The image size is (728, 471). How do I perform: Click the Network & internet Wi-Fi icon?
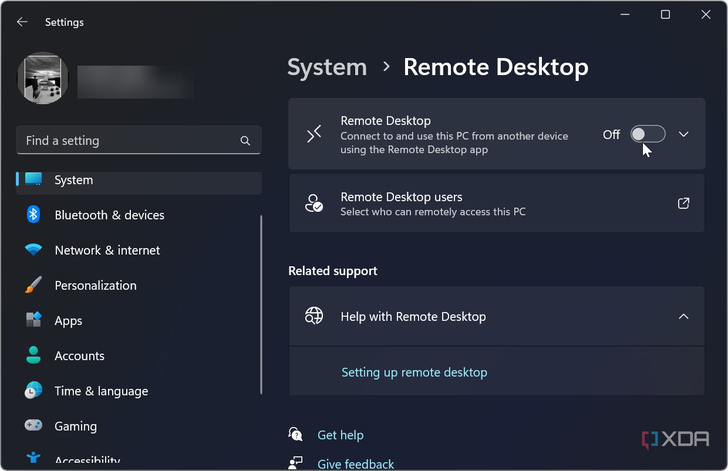coord(33,250)
